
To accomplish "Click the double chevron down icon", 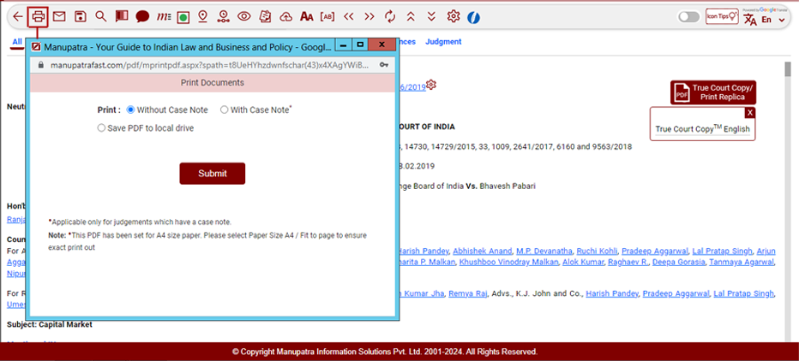I will pos(431,16).
